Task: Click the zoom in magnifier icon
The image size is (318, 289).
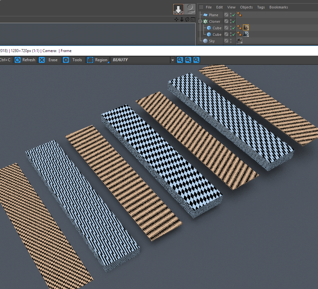Action: [x=180, y=60]
